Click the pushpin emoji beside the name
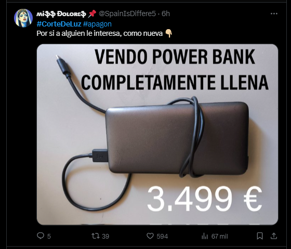 pos(92,14)
